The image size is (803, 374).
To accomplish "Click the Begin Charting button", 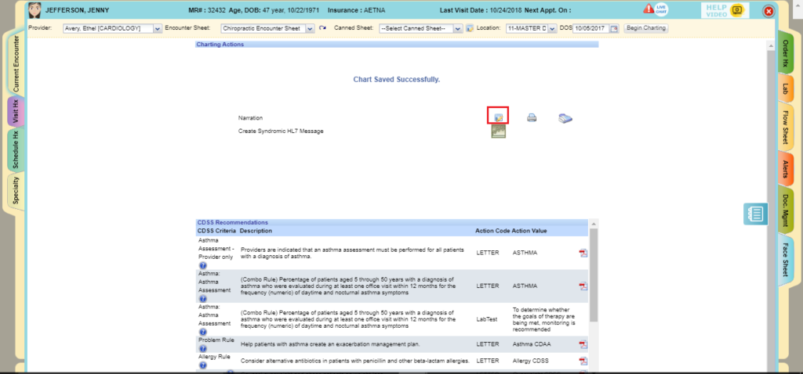I will pyautogui.click(x=646, y=28).
